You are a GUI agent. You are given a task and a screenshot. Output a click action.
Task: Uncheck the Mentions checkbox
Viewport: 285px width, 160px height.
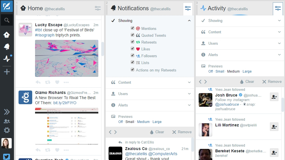click(133, 28)
